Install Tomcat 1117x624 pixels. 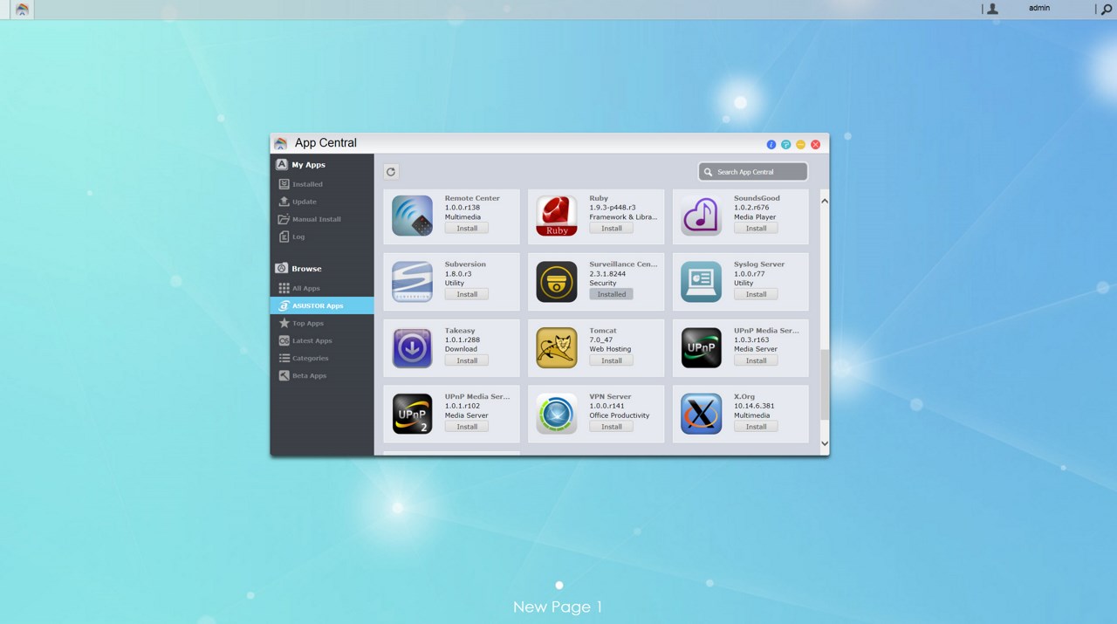pyautogui.click(x=612, y=360)
